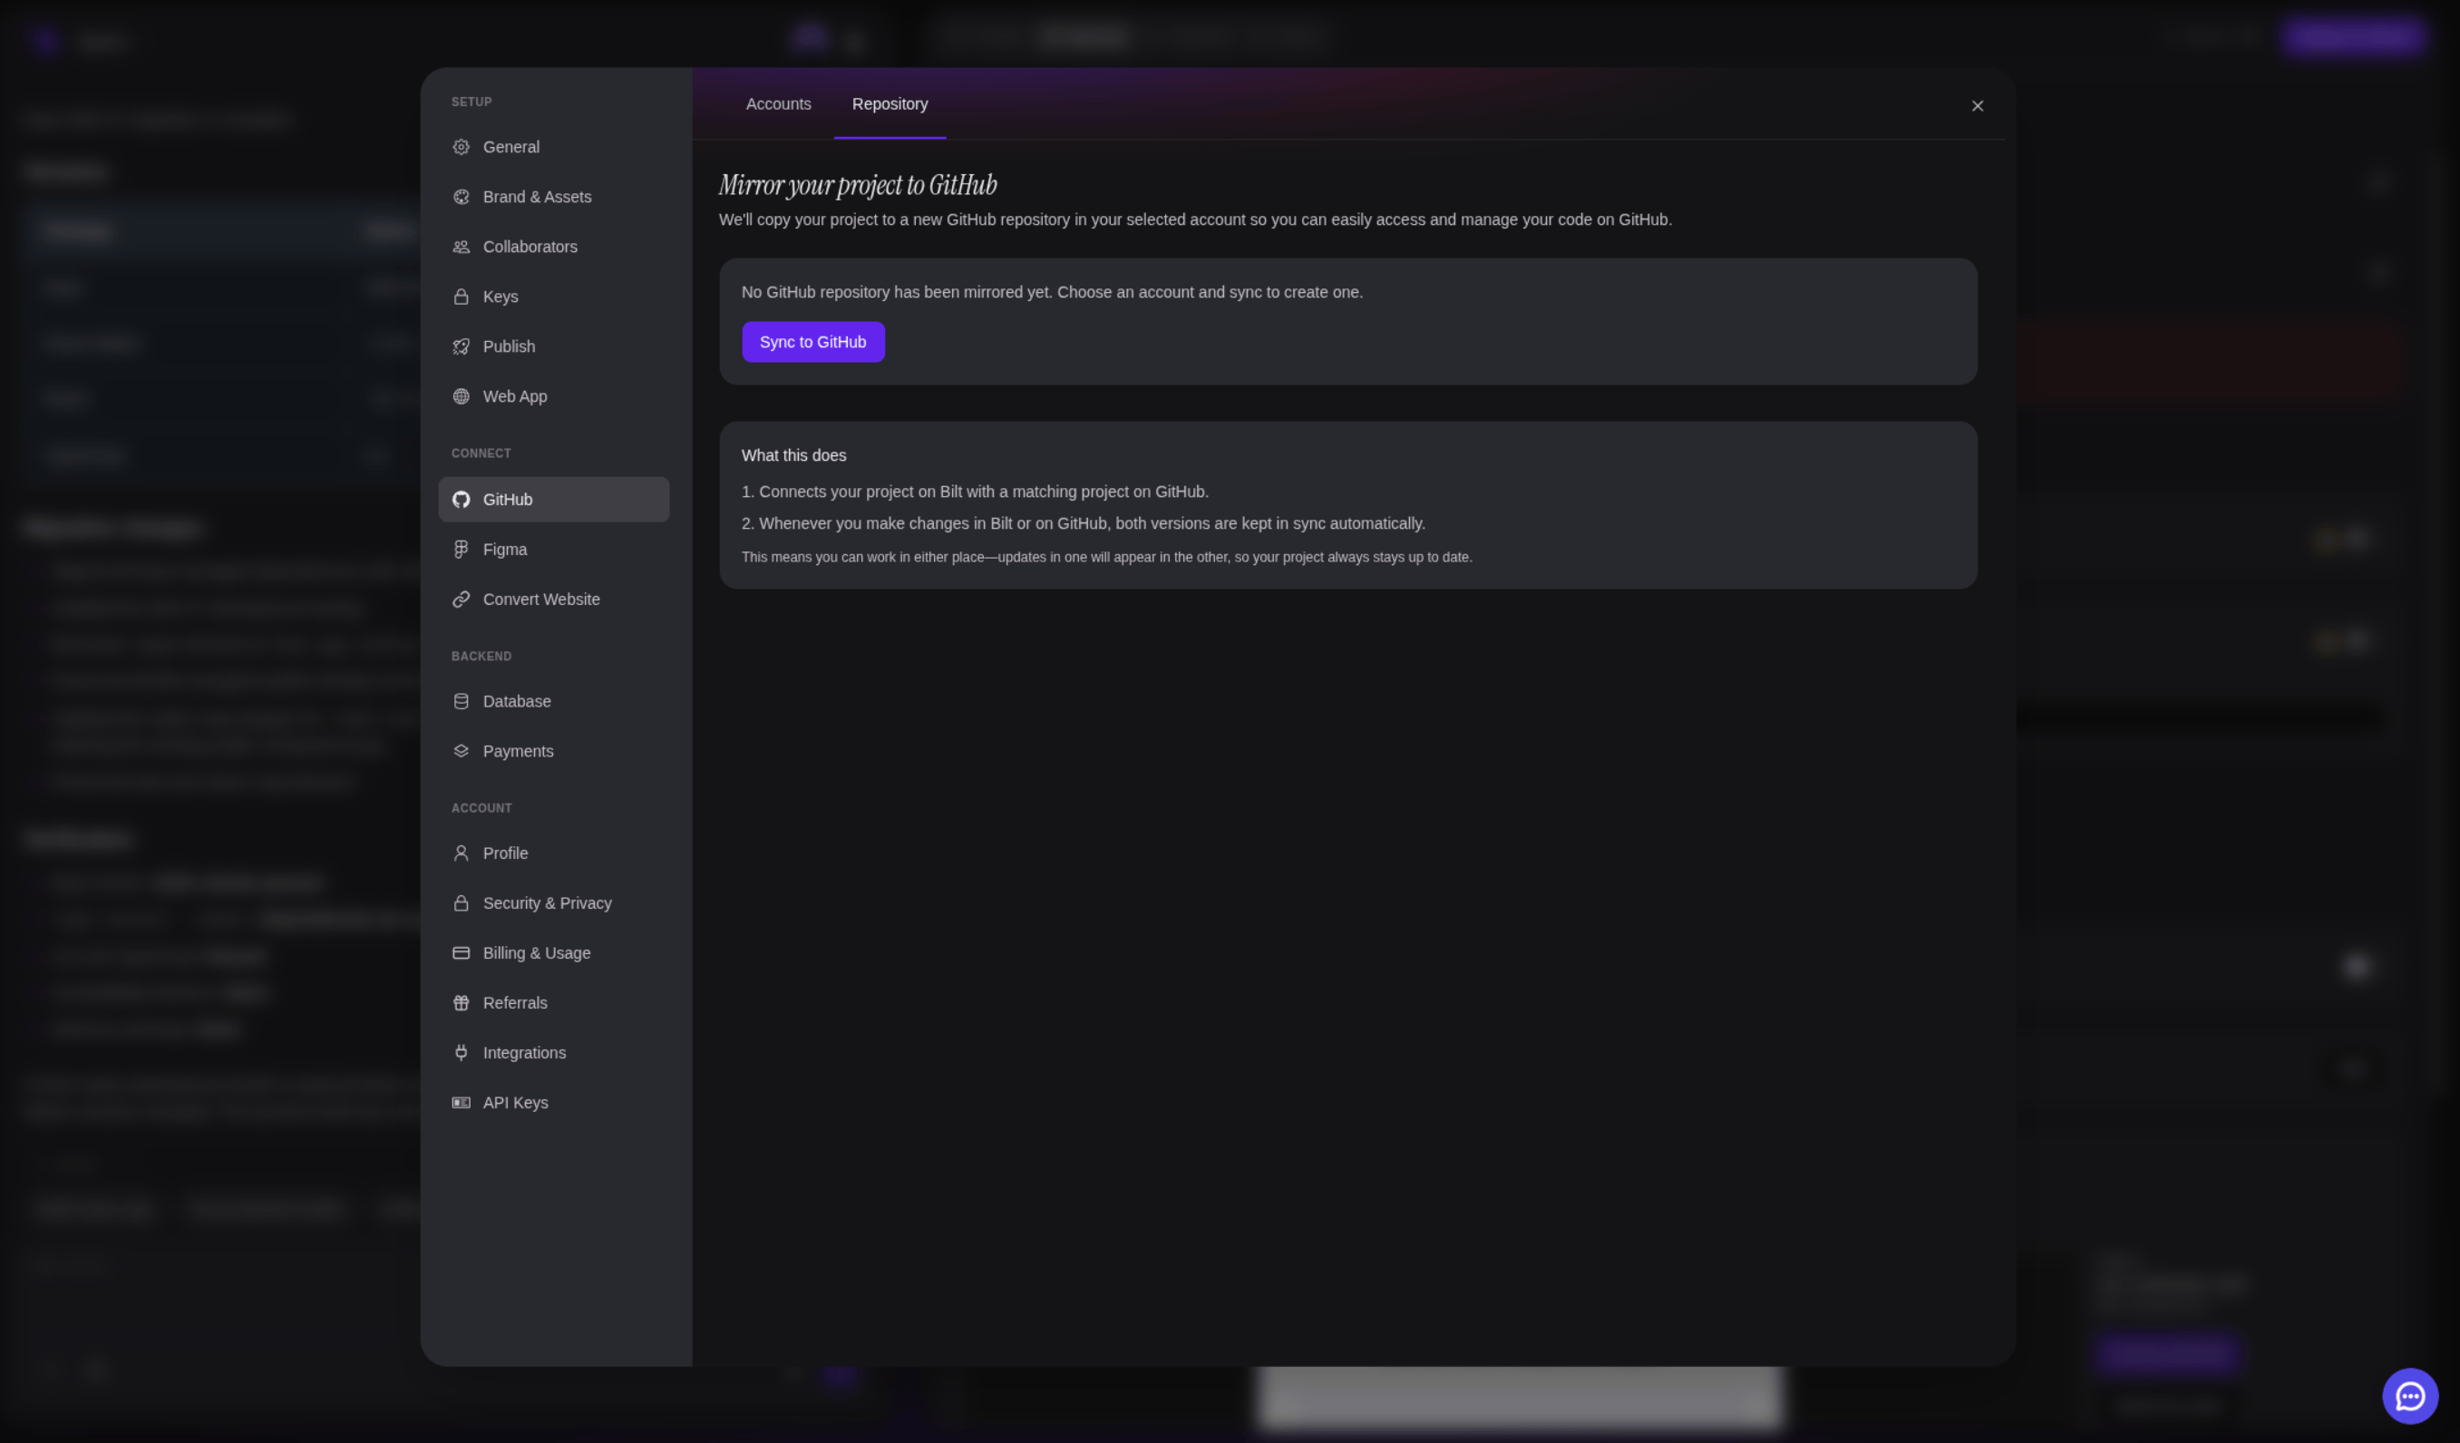This screenshot has width=2460, height=1443.
Task: Click the Web App globe icon
Action: pyautogui.click(x=461, y=395)
